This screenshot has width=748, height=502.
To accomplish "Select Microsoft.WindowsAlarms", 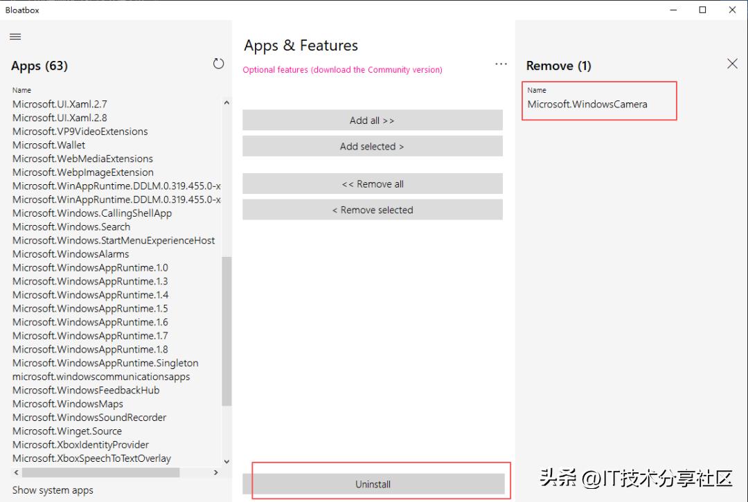I will click(x=71, y=254).
